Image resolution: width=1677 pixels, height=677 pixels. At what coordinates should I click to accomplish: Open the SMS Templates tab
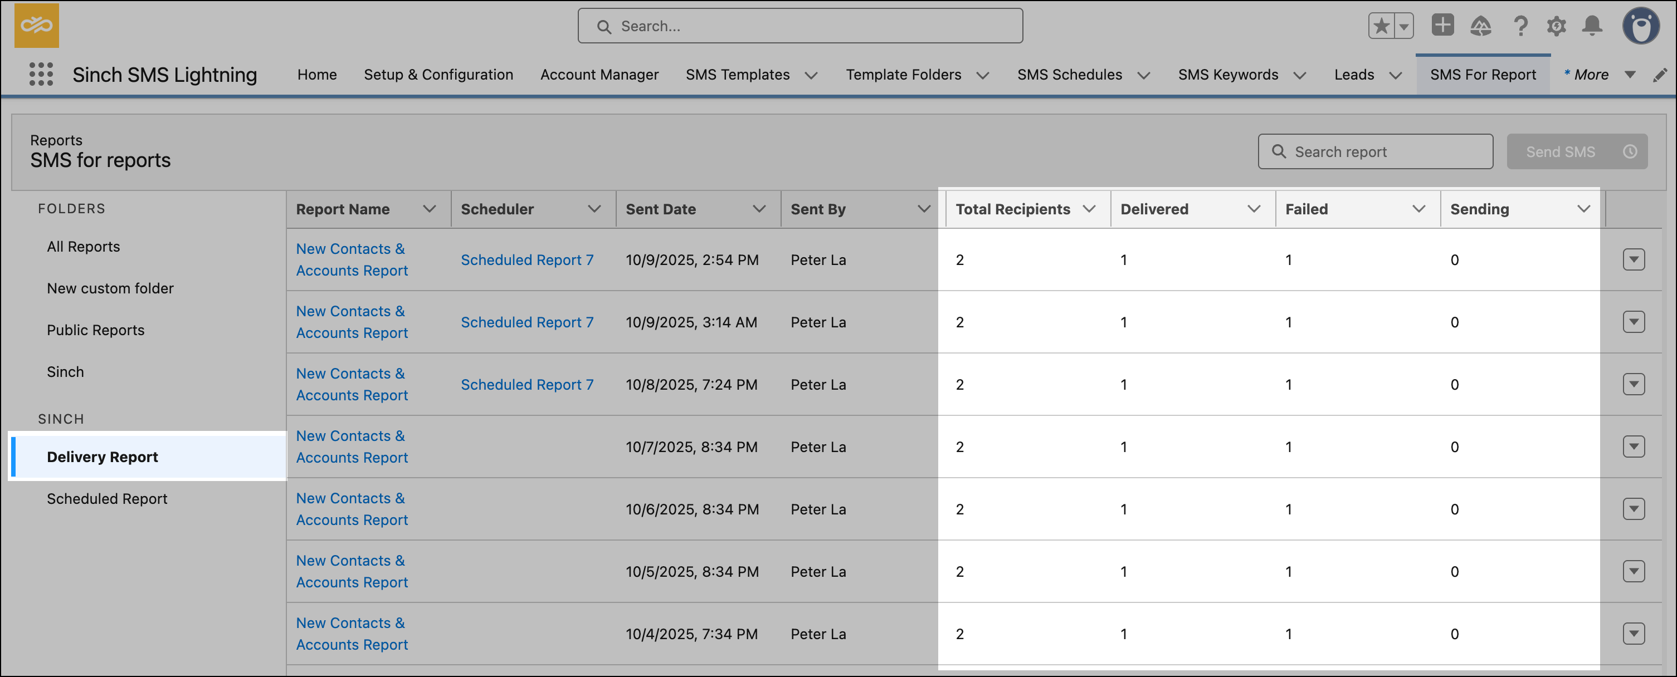click(x=737, y=75)
